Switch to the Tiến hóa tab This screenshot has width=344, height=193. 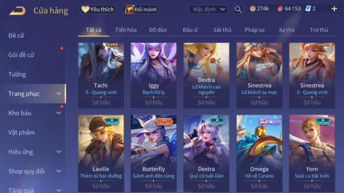(126, 30)
